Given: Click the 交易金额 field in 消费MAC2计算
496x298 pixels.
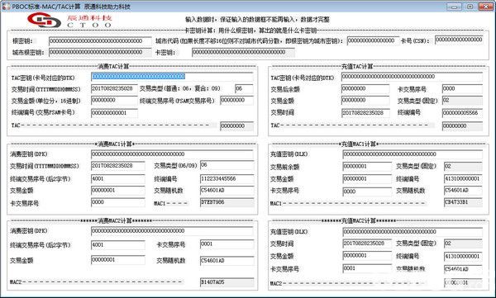Looking at the screenshot, I should [x=117, y=260].
